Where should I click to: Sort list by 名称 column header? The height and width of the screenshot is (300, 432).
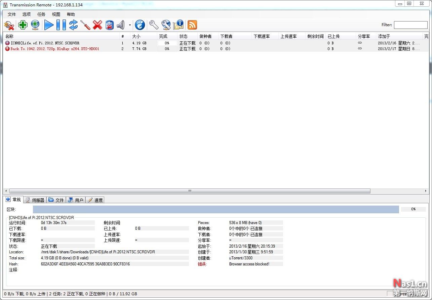61,36
